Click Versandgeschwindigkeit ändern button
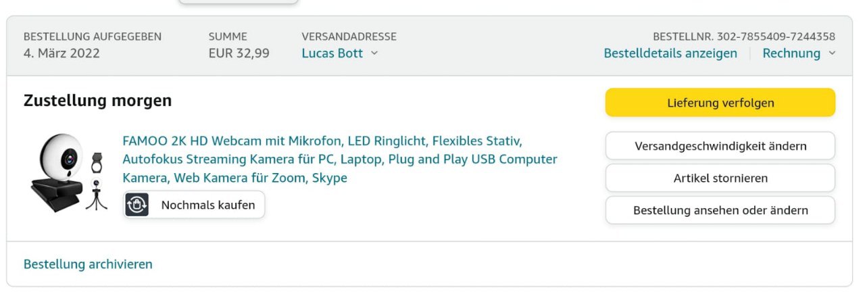 coord(720,146)
